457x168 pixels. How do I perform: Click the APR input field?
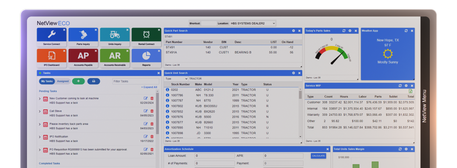pyautogui.click(x=283, y=156)
